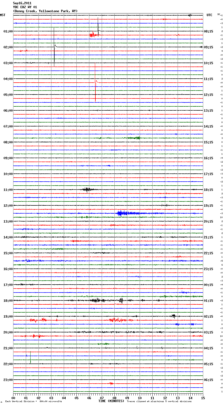The image size is (224, 405).
Task: Click the date text "Sep16,2011"
Action: click(x=22, y=3)
